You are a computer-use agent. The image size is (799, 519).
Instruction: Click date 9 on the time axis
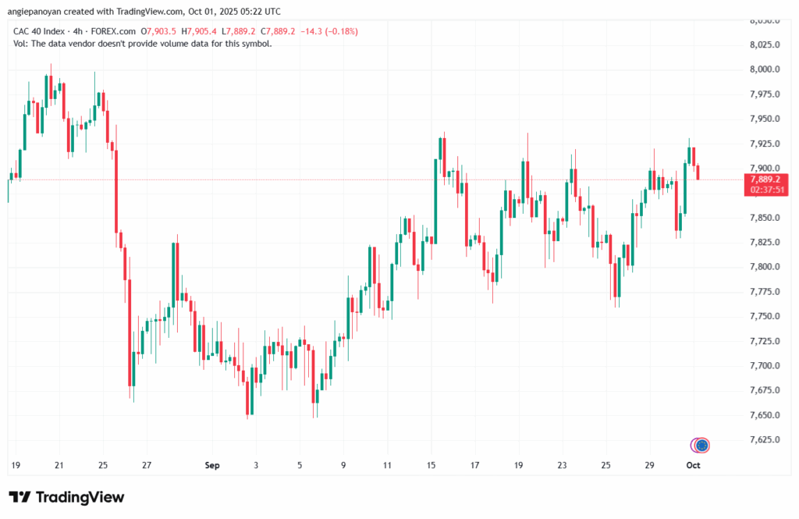[343, 465]
